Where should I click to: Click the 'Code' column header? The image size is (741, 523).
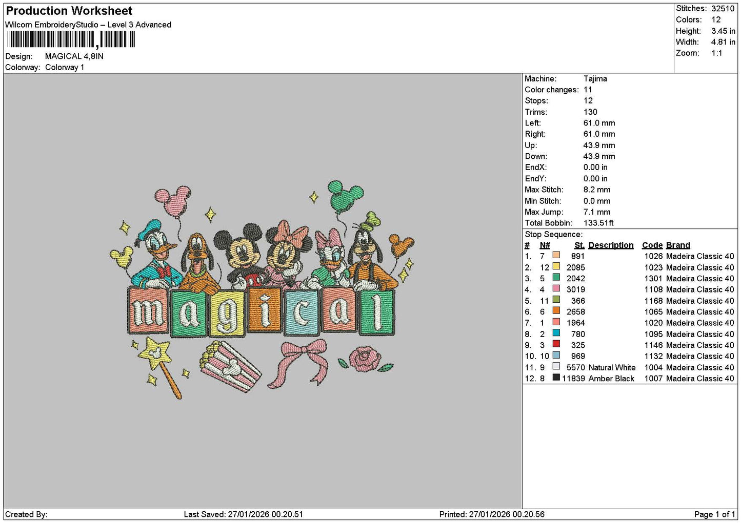tap(652, 245)
